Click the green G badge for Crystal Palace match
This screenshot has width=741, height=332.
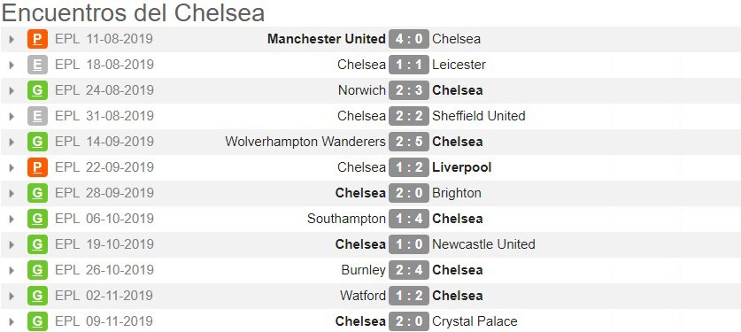(37, 321)
